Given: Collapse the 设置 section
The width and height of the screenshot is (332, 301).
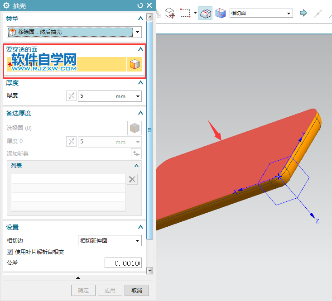Looking at the screenshot, I should pos(140,227).
